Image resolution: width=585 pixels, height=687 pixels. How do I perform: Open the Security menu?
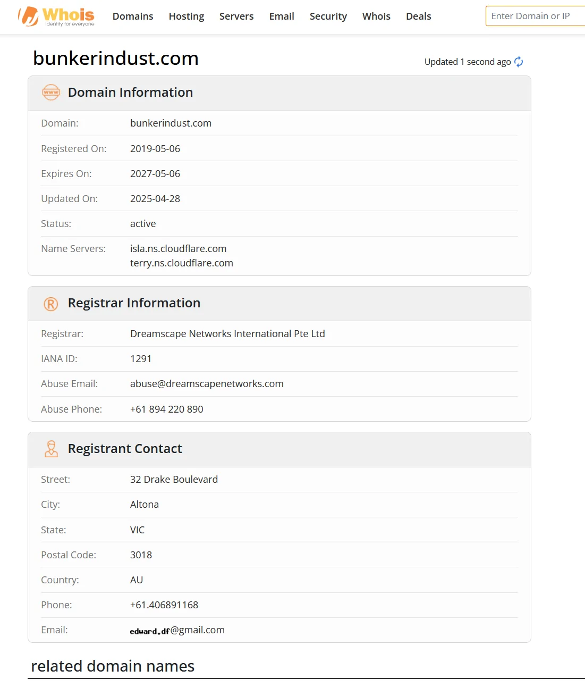coord(328,16)
